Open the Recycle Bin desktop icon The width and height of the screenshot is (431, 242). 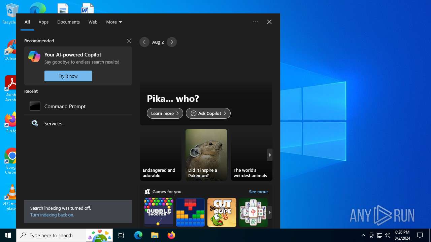pyautogui.click(x=10, y=13)
